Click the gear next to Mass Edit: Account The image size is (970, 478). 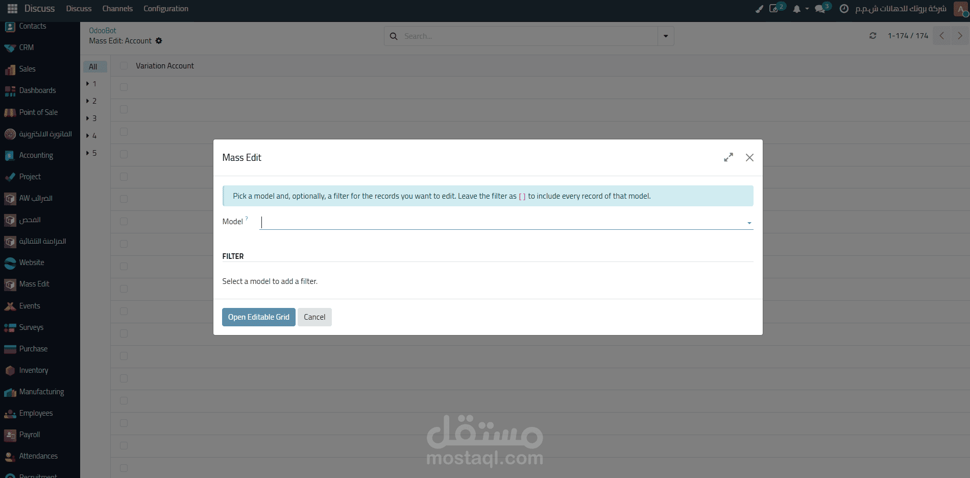pos(159,41)
